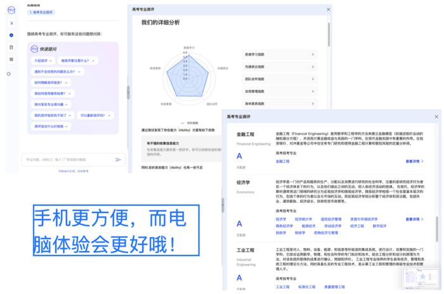This screenshot has height=294, width=444.
Task: Open the 商务经济学 major link
Action: point(284,226)
